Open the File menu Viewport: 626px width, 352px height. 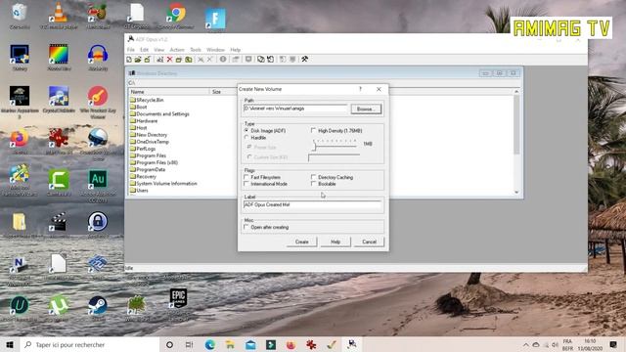(131, 50)
